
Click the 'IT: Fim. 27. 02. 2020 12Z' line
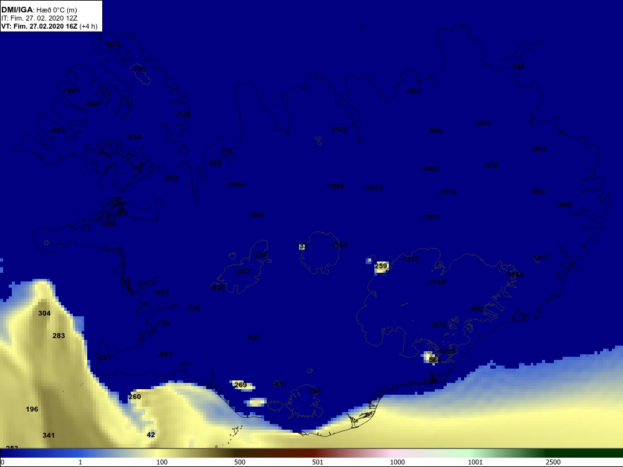39,18
